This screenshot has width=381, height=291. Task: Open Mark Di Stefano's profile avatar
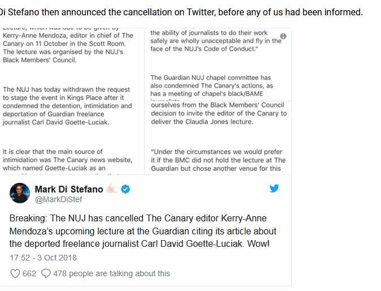pyautogui.click(x=20, y=194)
